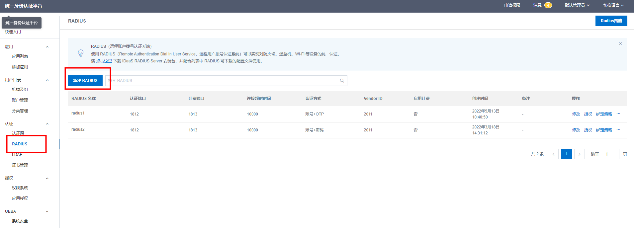Focus the jump-to page number field
This screenshot has width=634, height=228.
click(610, 154)
